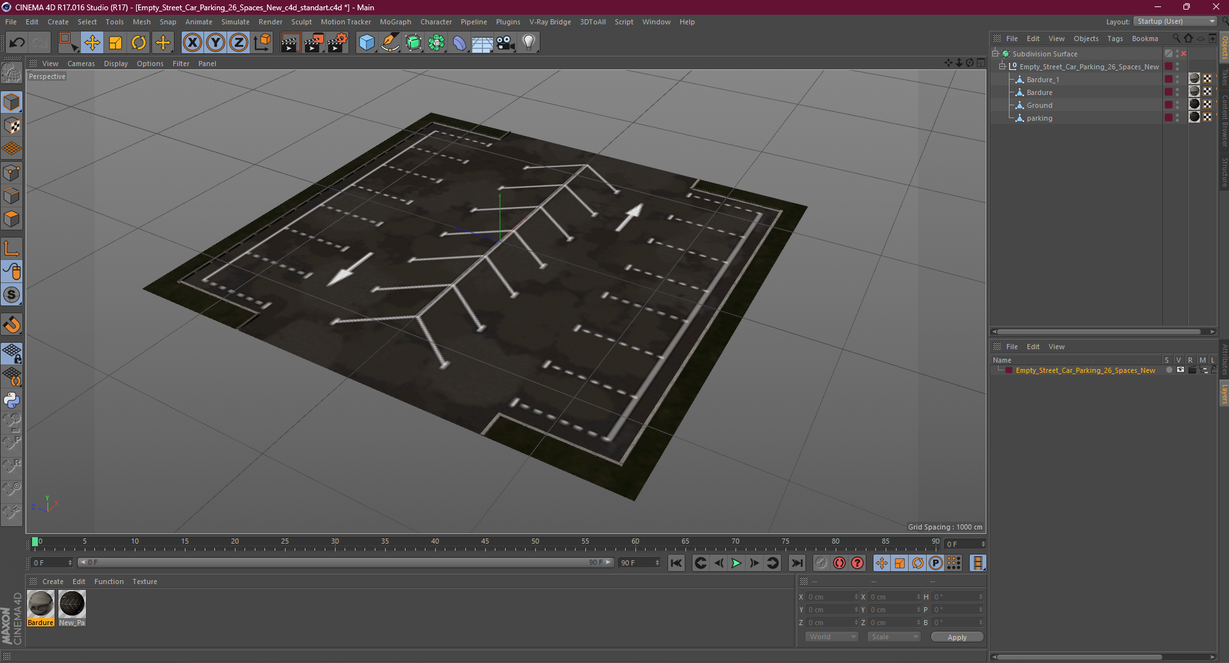Select the Bardure_1 object
Image resolution: width=1229 pixels, height=663 pixels.
[x=1042, y=80]
